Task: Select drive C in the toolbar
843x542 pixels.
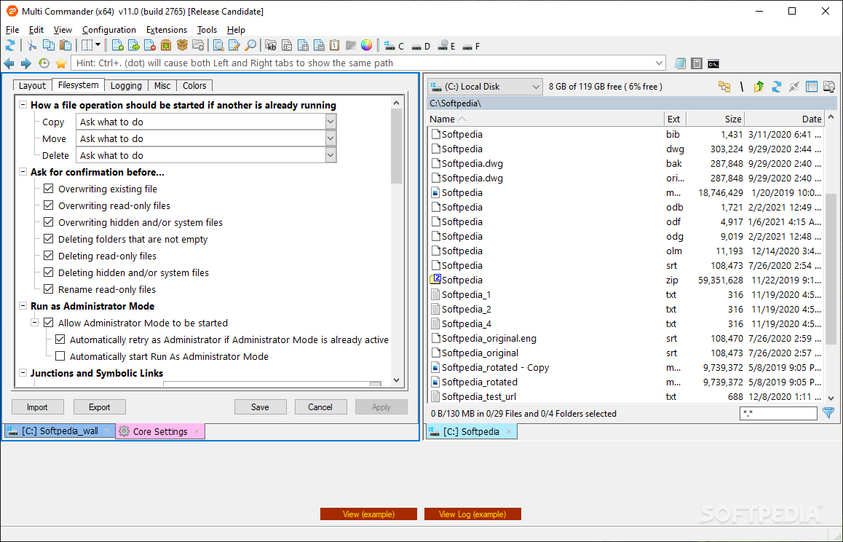Action: (394, 47)
